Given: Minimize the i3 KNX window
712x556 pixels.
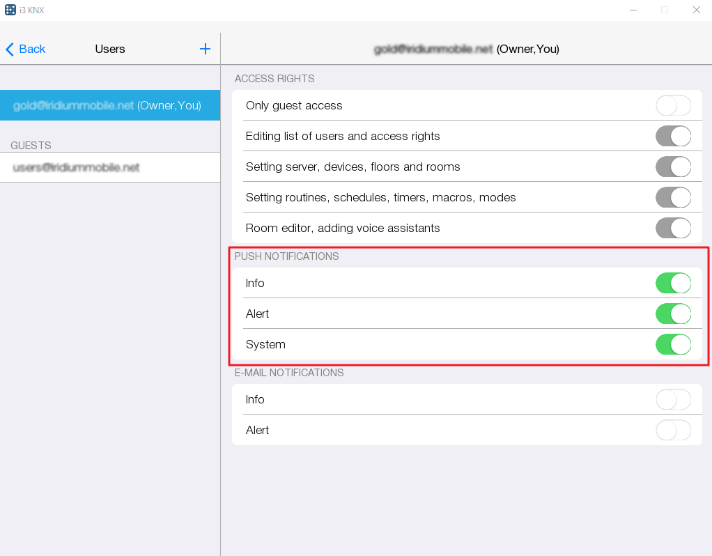Looking at the screenshot, I should click(x=633, y=10).
